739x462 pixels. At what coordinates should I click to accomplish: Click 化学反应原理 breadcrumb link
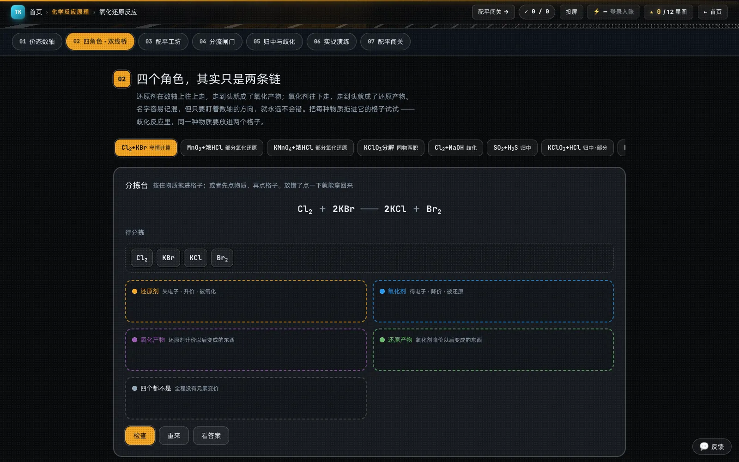[x=70, y=12]
